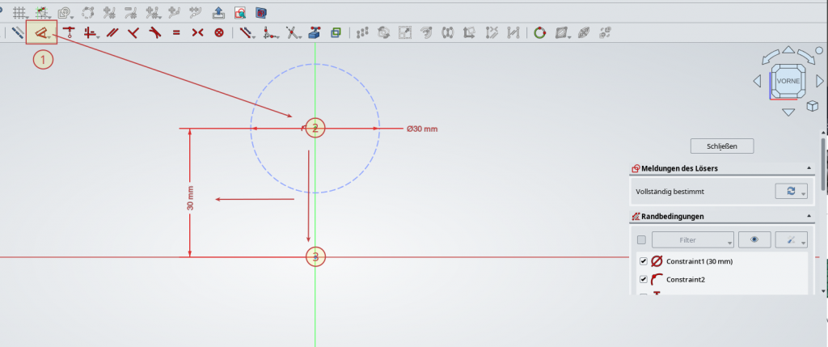Image resolution: width=828 pixels, height=347 pixels.
Task: Choose the tangent constraint tool
Action: click(x=155, y=33)
